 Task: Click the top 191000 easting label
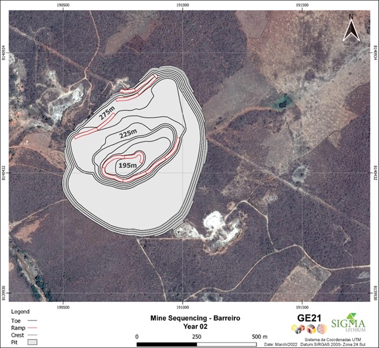tap(183, 5)
